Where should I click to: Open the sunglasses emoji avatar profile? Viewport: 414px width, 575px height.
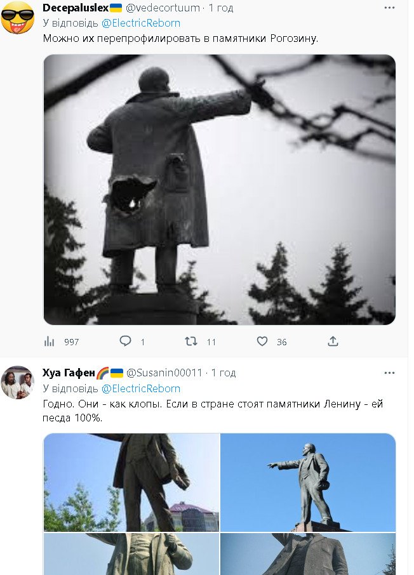click(x=18, y=18)
